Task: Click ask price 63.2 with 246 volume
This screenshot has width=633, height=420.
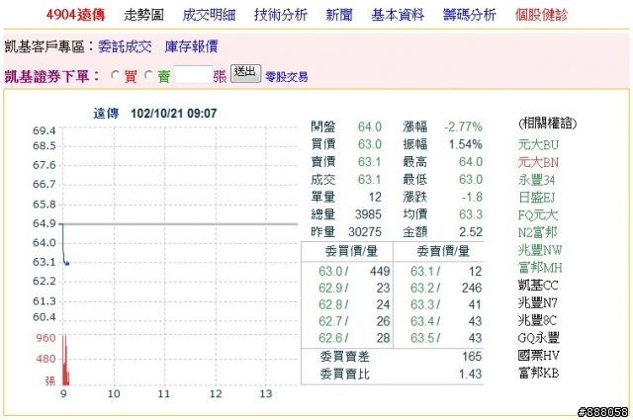Action: 446,288
